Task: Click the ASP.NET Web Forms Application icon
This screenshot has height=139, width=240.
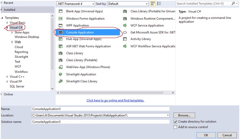Action: pyautogui.click(x=61, y=46)
